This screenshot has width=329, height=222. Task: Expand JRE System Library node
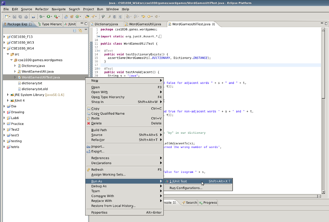(8, 95)
